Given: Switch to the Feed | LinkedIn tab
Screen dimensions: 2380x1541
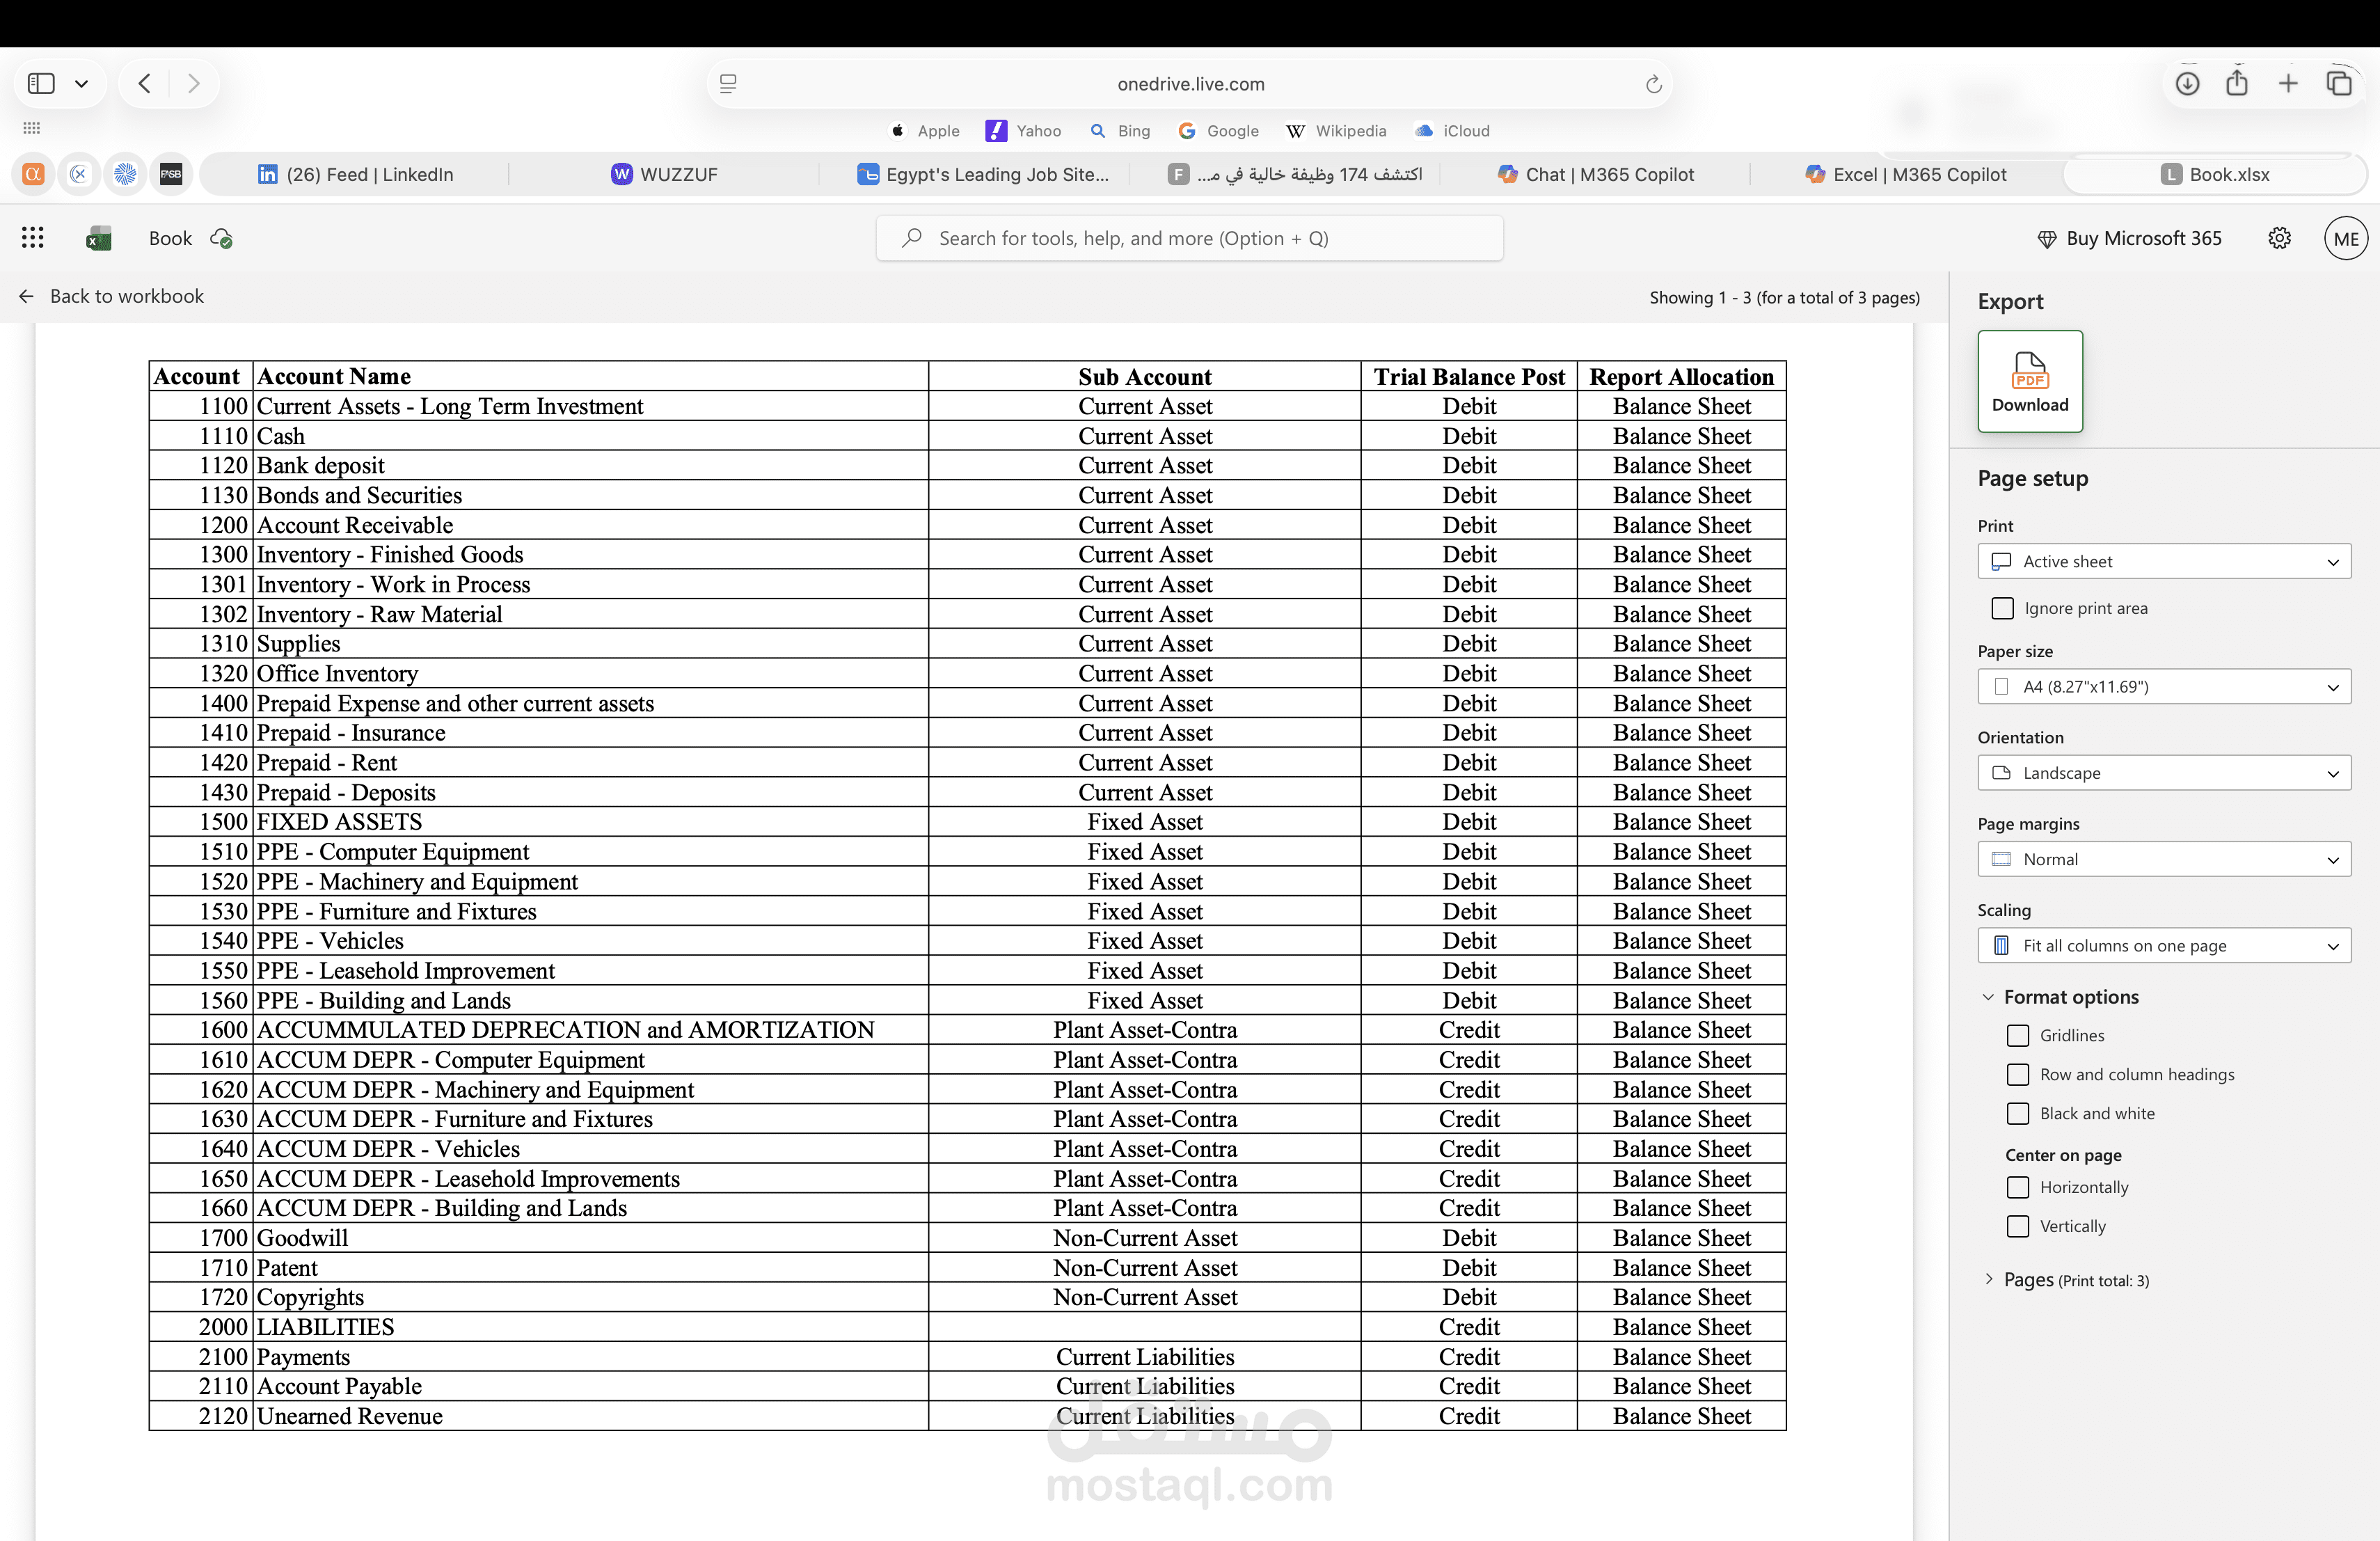Looking at the screenshot, I should click(355, 174).
